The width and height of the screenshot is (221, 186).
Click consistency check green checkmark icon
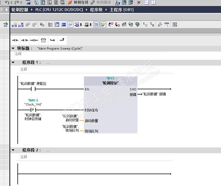(137, 25)
